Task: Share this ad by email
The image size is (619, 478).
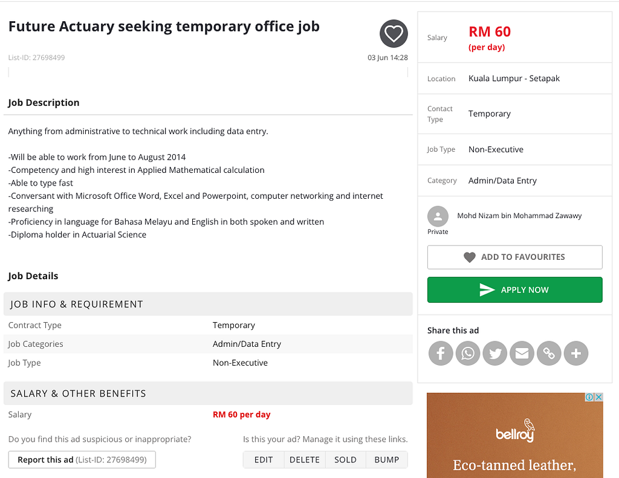Action: [x=522, y=354]
